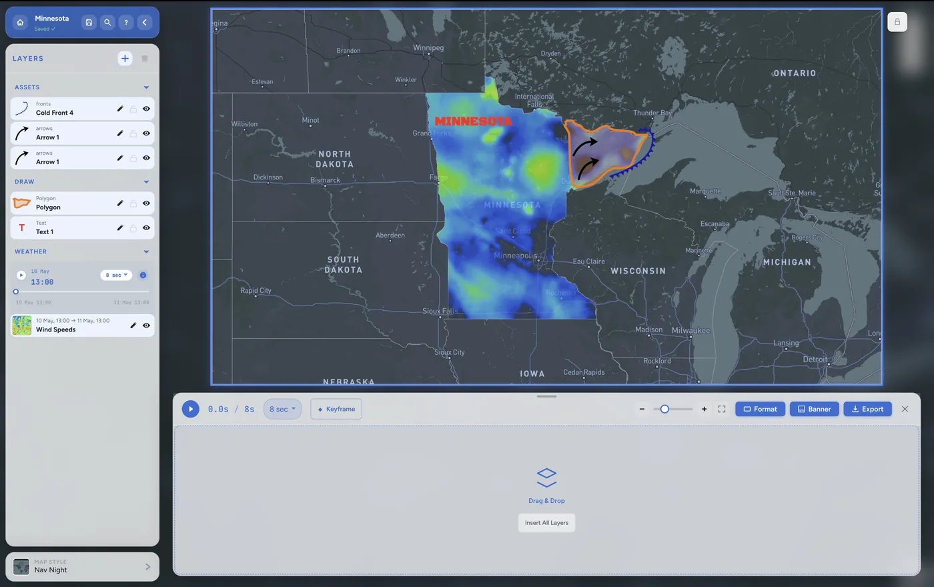This screenshot has height=587, width=934.
Task: Open the help question mark
Action: pos(126,23)
